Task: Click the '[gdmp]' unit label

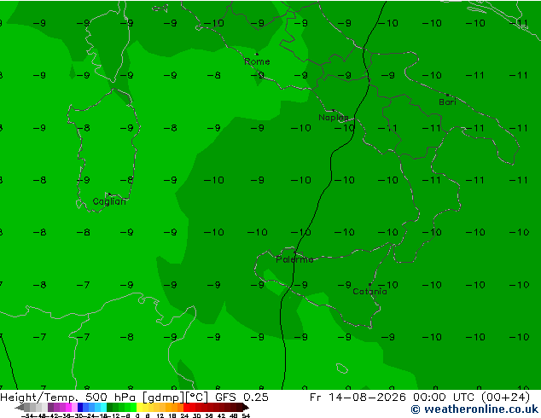Action: pyautogui.click(x=164, y=398)
